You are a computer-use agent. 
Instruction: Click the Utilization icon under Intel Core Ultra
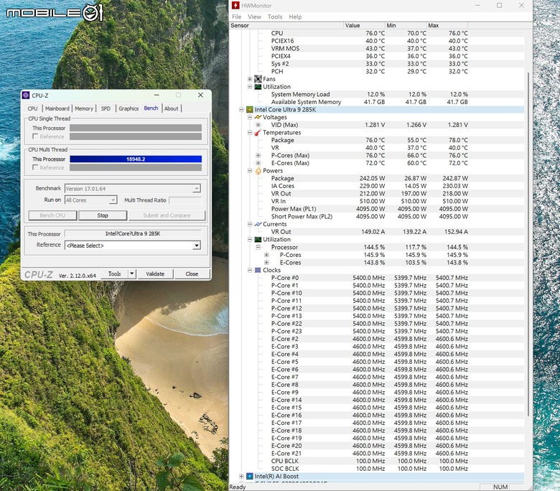pyautogui.click(x=258, y=240)
